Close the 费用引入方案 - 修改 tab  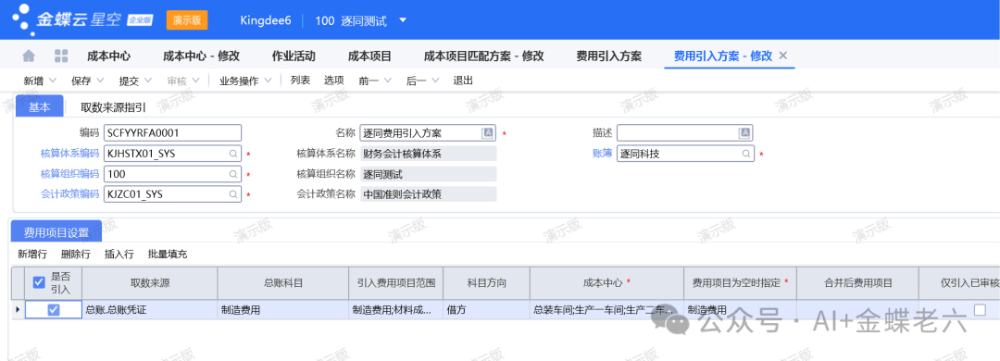pyautogui.click(x=783, y=56)
